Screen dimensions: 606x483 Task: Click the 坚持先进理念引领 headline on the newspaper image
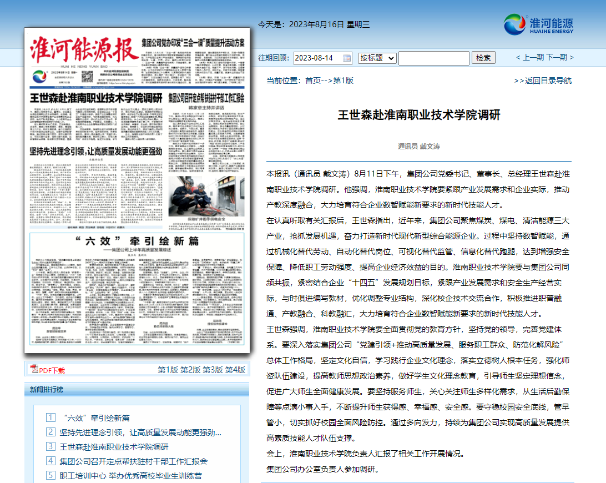96,151
